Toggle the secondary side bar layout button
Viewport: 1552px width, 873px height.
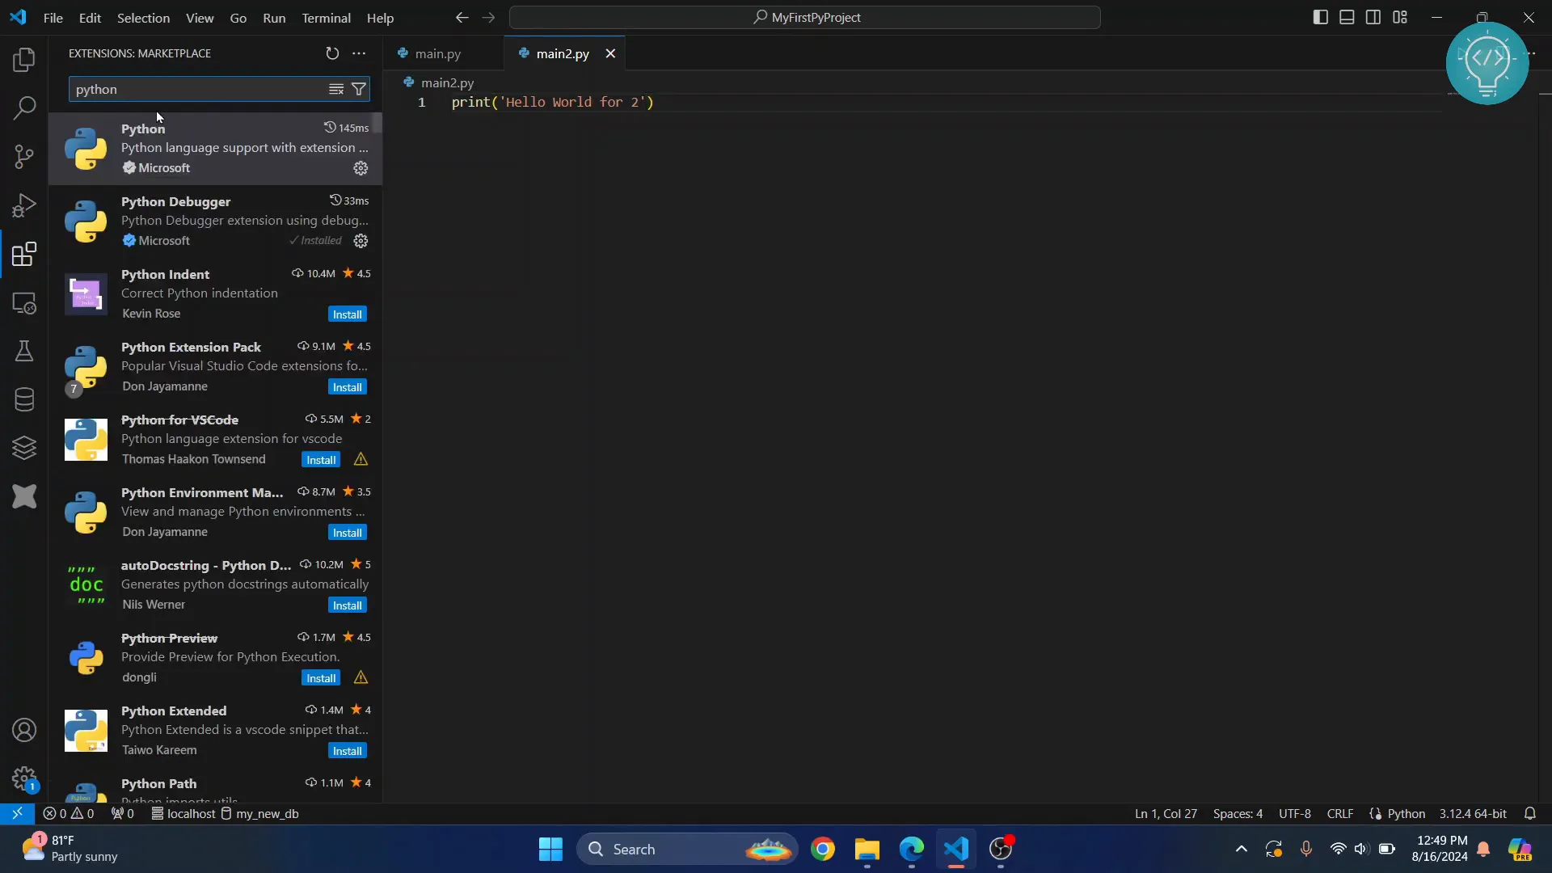click(x=1373, y=17)
